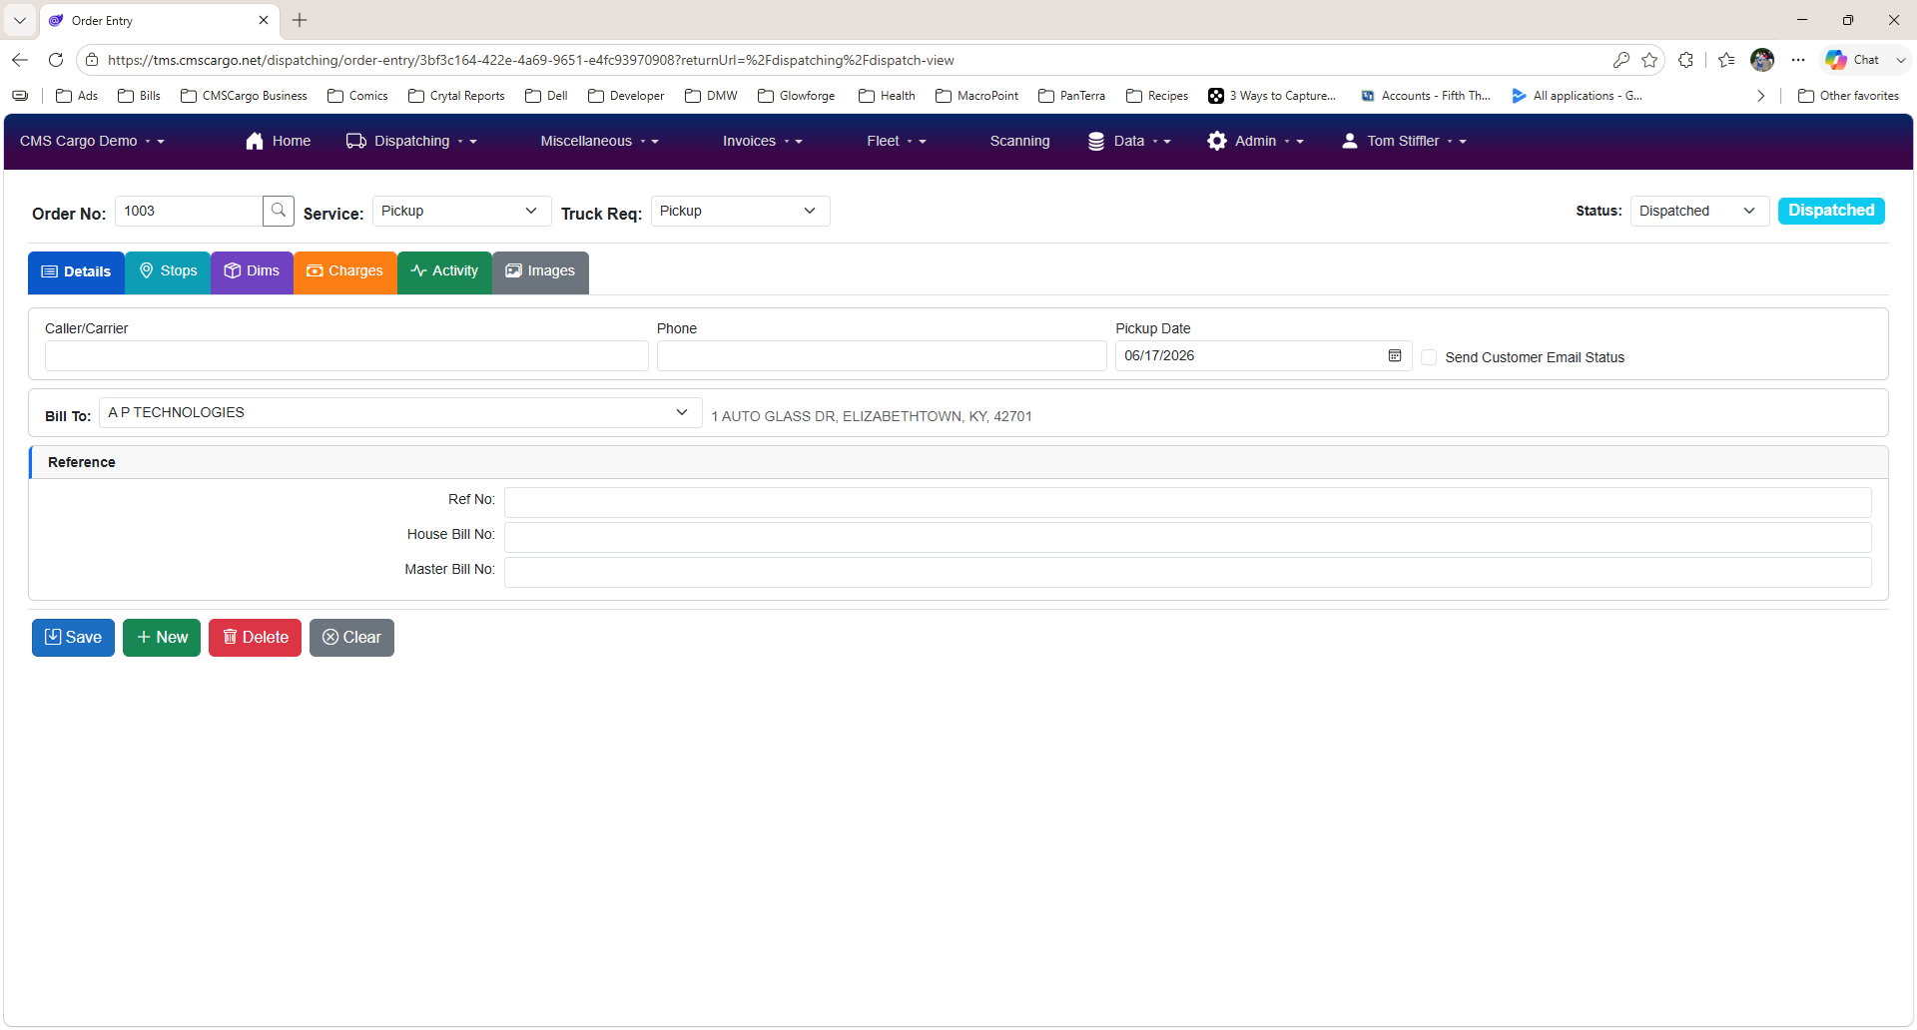Image resolution: width=1917 pixels, height=1030 pixels.
Task: Click the browser address bar URL
Action: tap(530, 60)
